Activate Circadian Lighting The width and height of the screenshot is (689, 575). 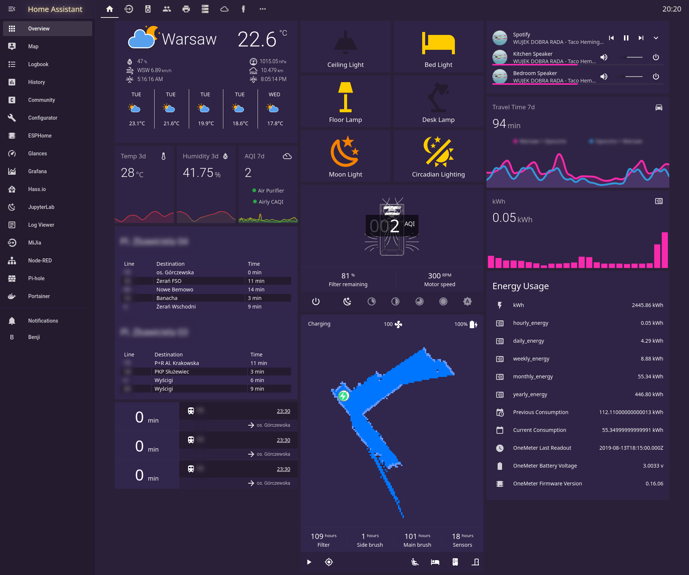click(438, 156)
